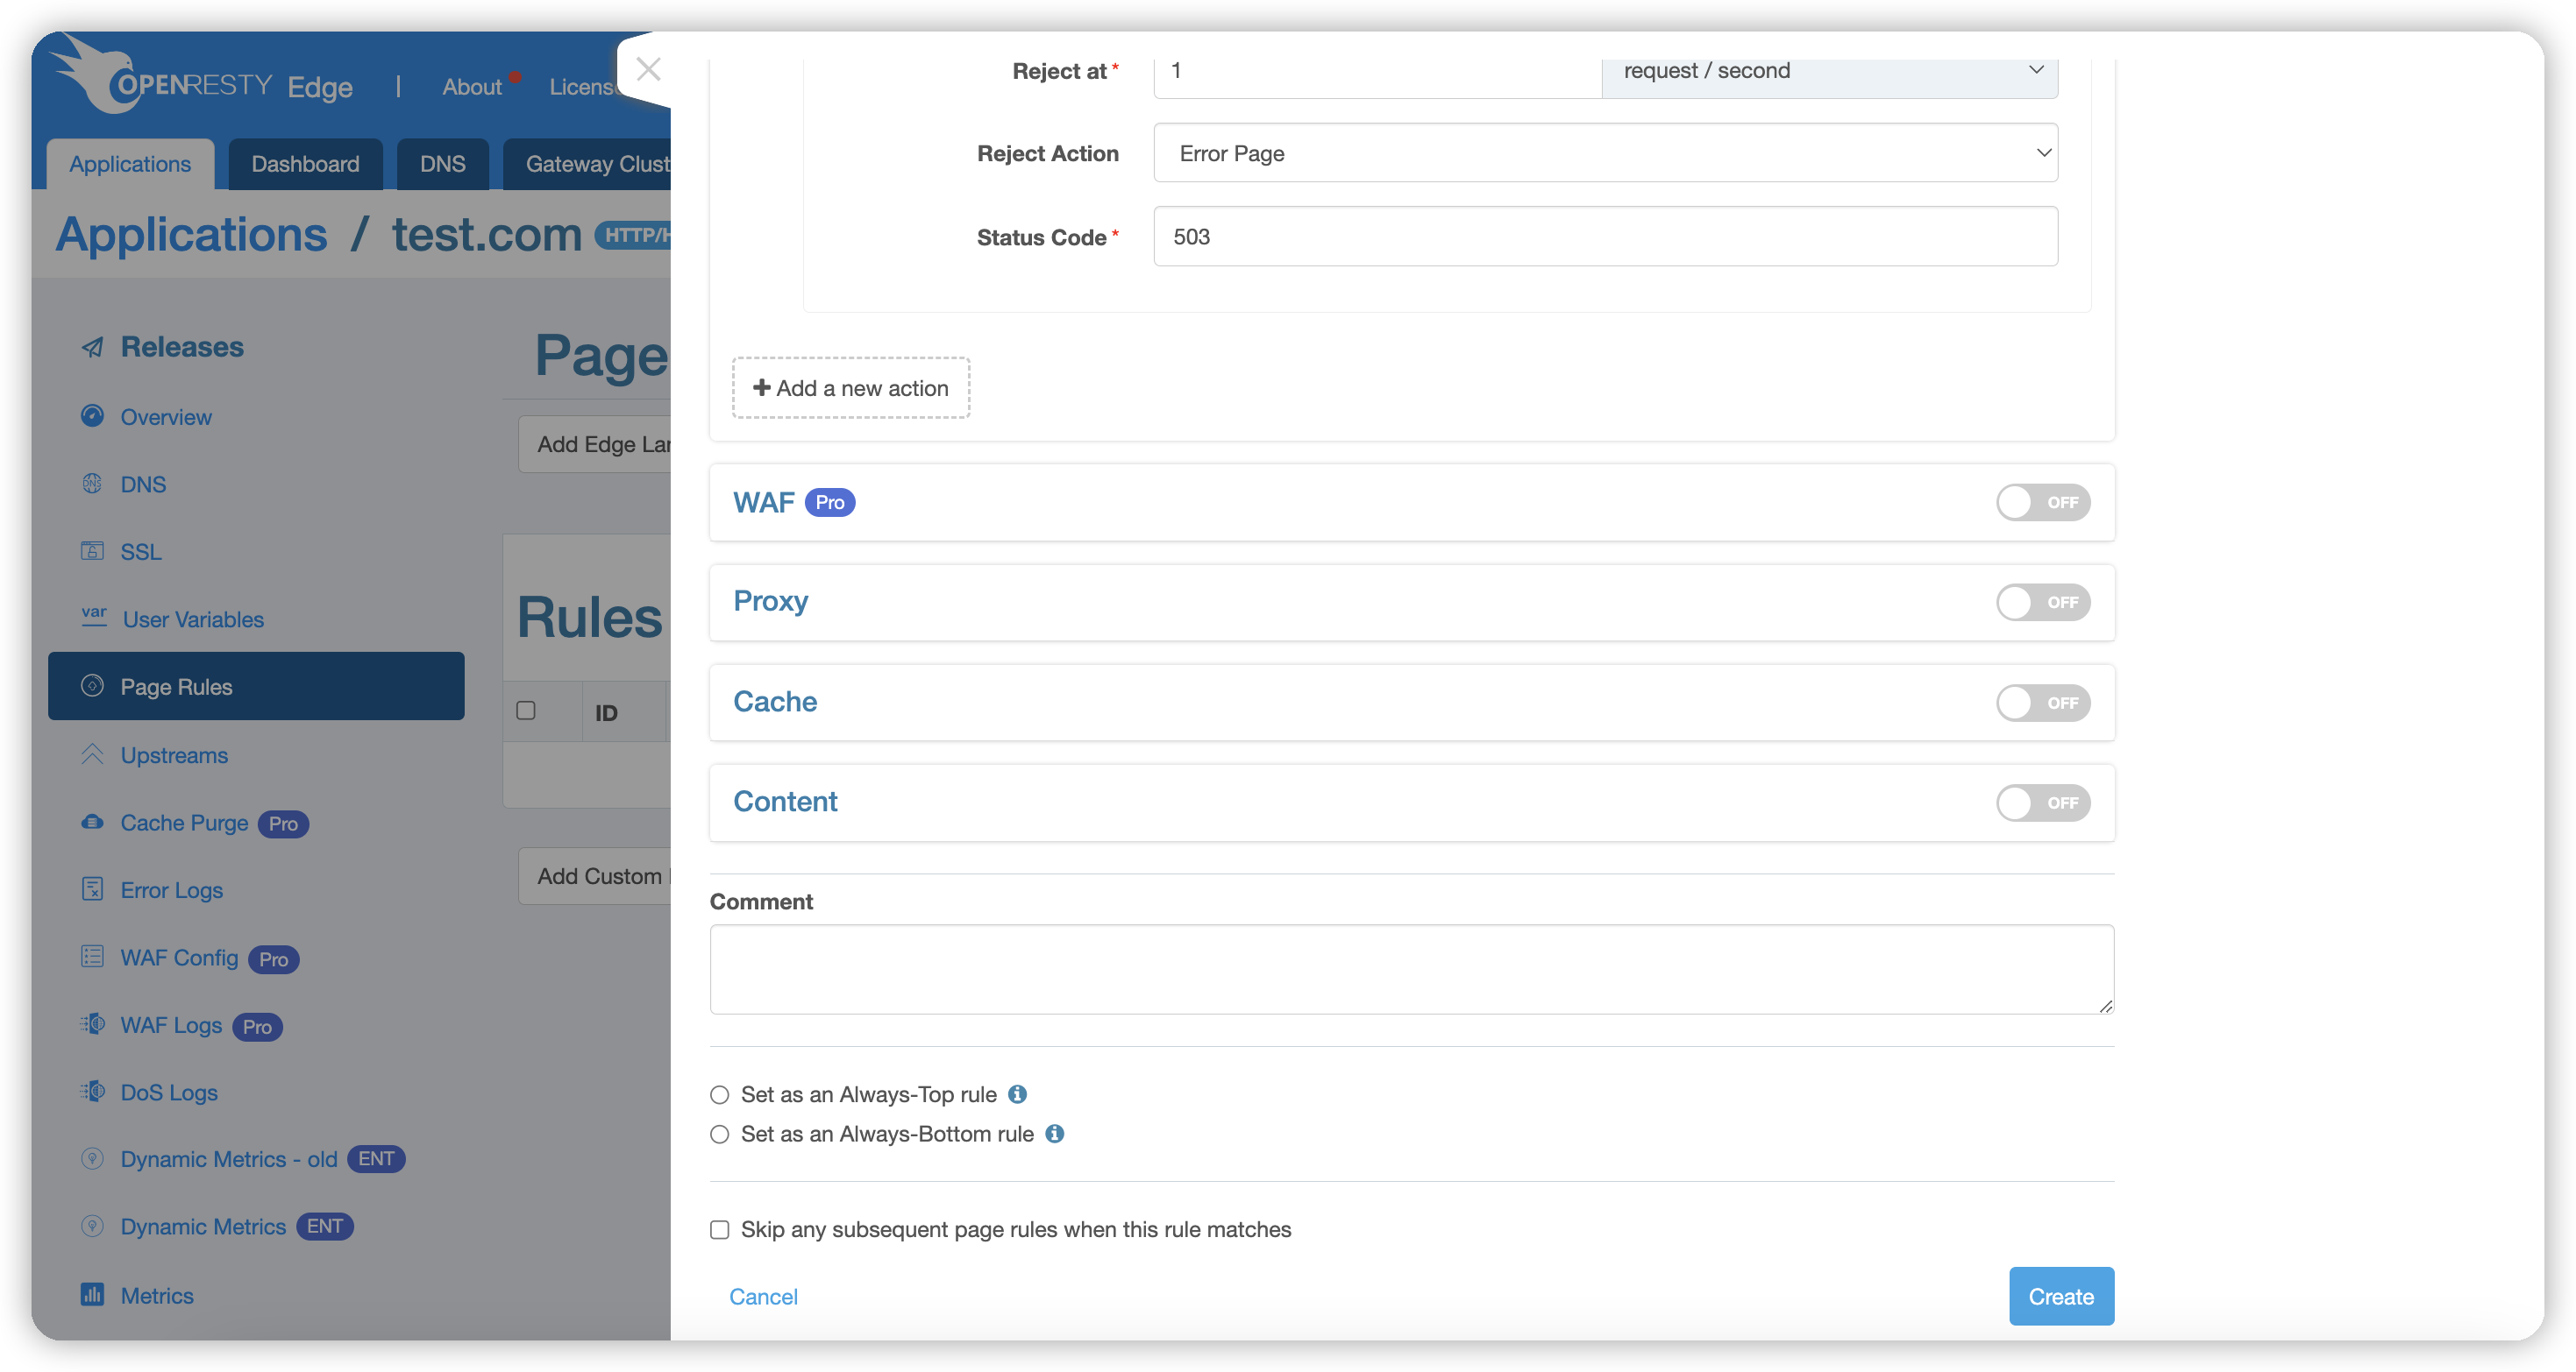Switch to the Dashboard tab

pos(305,164)
